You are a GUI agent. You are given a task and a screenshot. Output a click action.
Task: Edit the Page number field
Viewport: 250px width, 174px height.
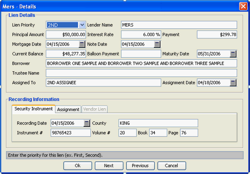click(x=189, y=133)
